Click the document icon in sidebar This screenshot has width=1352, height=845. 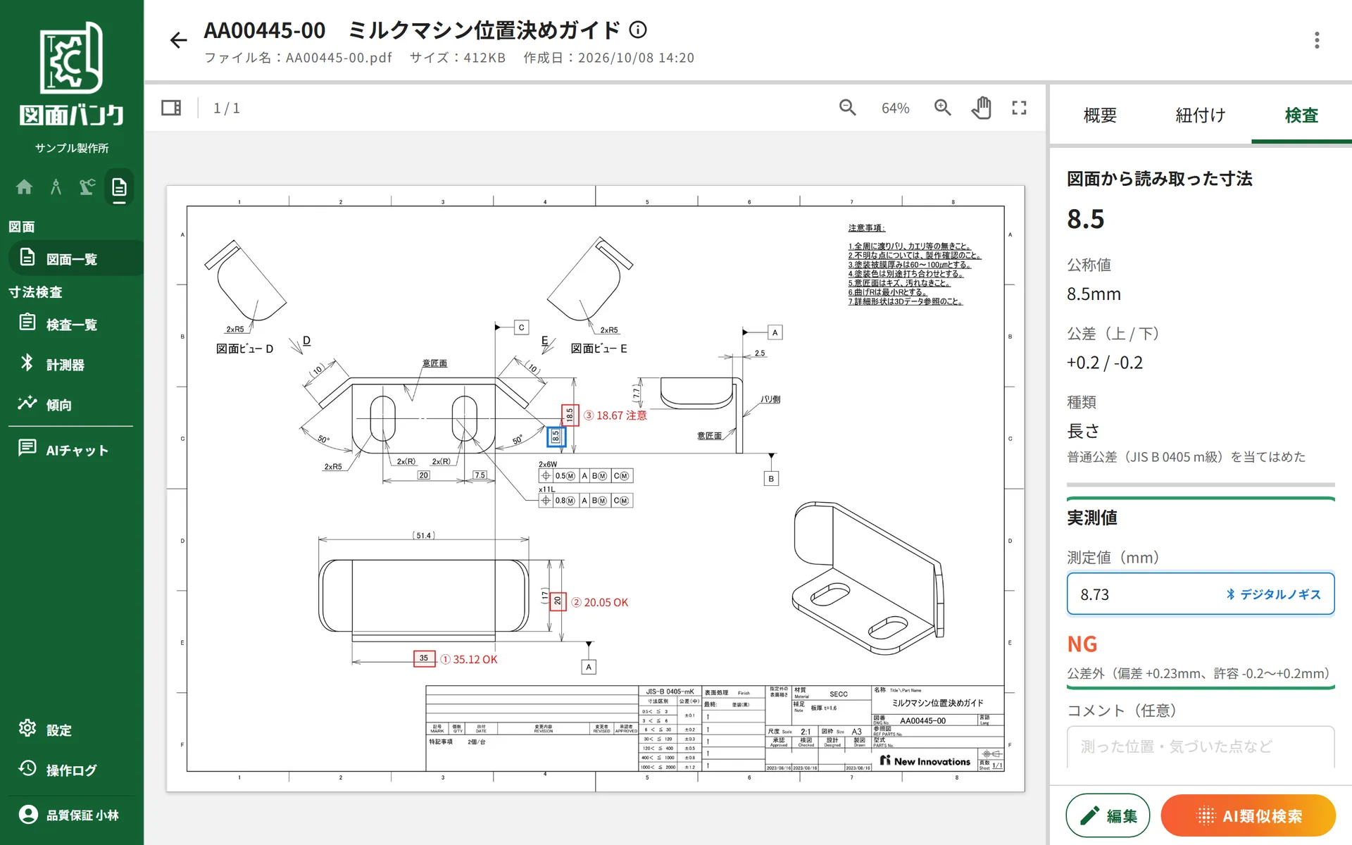[120, 187]
